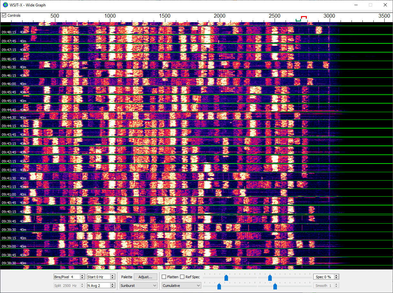This screenshot has height=293, width=393.
Task: Click the upper-left gain slider handle
Action: [x=226, y=278]
